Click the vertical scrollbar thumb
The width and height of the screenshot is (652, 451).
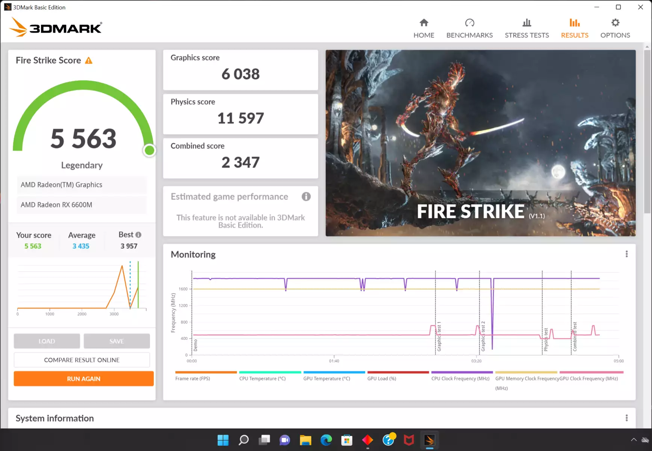647,132
